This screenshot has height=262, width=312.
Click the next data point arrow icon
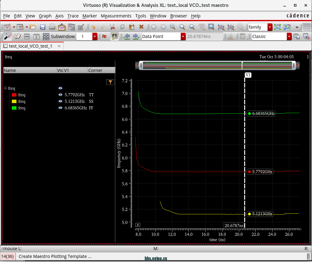coord(136,36)
